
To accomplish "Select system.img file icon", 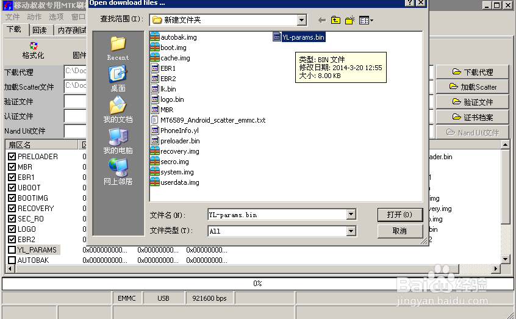I will (x=155, y=172).
